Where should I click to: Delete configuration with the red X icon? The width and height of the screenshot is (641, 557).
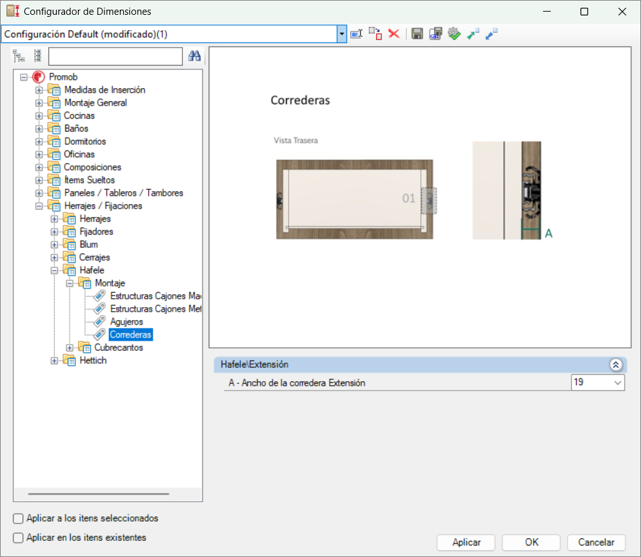click(x=394, y=33)
